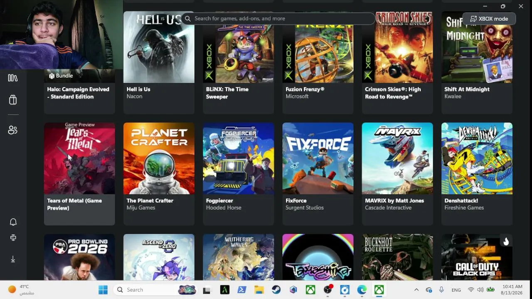The width and height of the screenshot is (532, 299).
Task: Click the 'Fogpiercer' title text
Action: [219, 201]
